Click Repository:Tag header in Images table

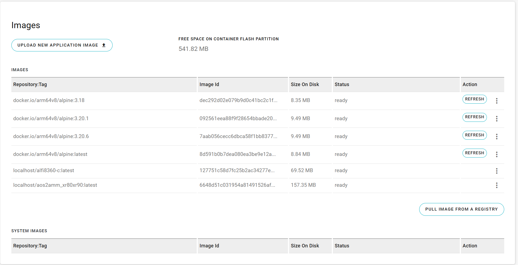click(30, 84)
